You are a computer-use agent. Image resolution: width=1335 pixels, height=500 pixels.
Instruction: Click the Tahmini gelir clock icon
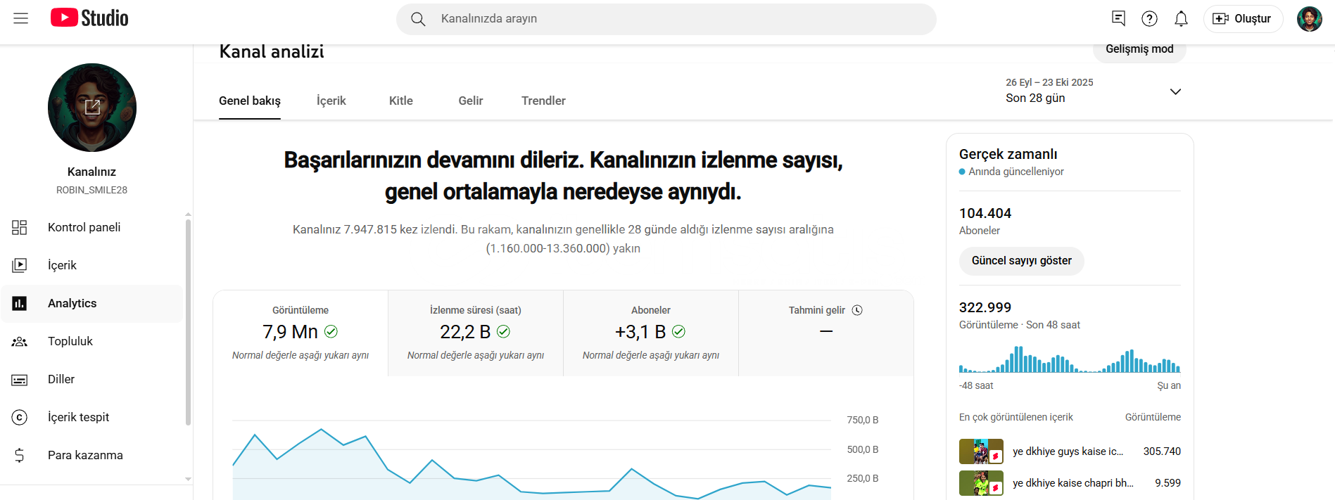(857, 310)
